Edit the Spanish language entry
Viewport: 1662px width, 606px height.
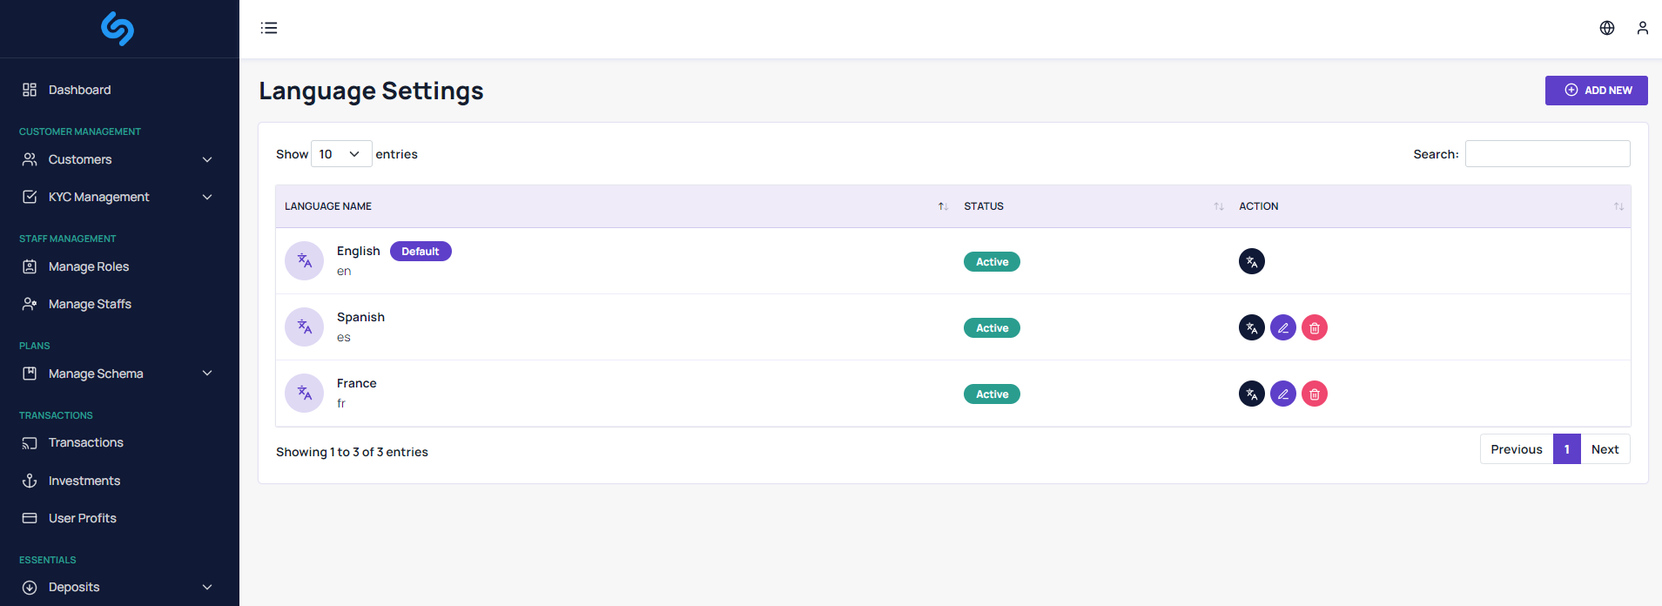pos(1282,327)
